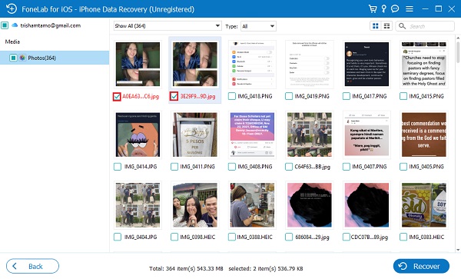Open the shopping cart purchase icon
The height and width of the screenshot is (279, 461).
point(373,8)
